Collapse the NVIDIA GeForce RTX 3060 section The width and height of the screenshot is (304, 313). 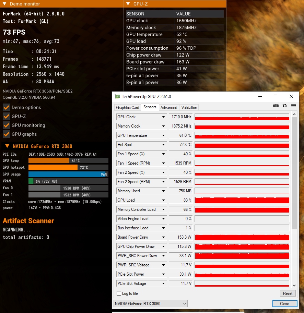(7, 146)
